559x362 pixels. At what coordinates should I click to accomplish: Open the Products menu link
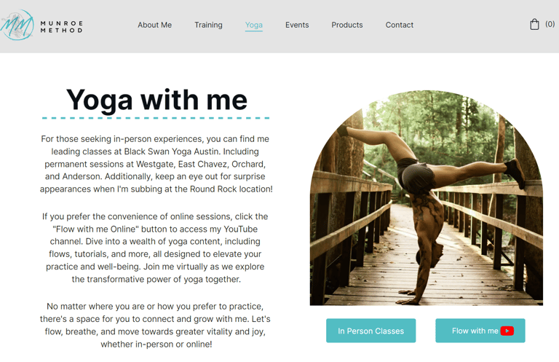pos(347,25)
